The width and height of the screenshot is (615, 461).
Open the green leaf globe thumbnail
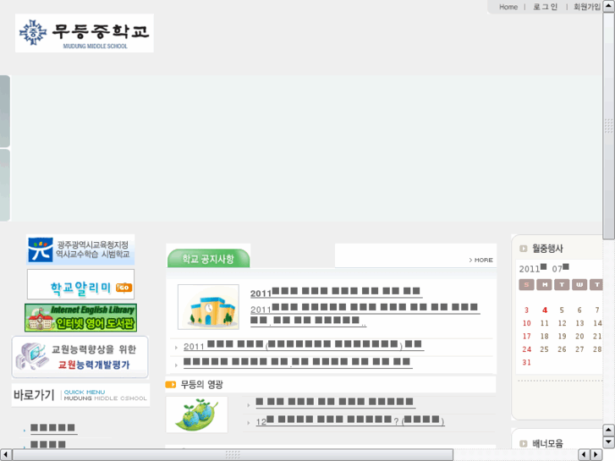[x=196, y=414]
